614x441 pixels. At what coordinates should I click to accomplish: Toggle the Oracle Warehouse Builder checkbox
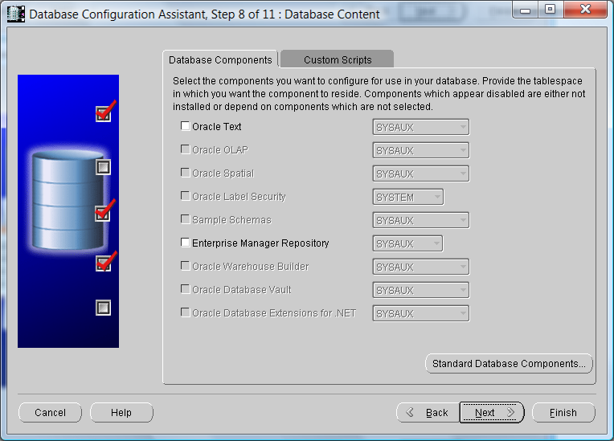click(185, 266)
